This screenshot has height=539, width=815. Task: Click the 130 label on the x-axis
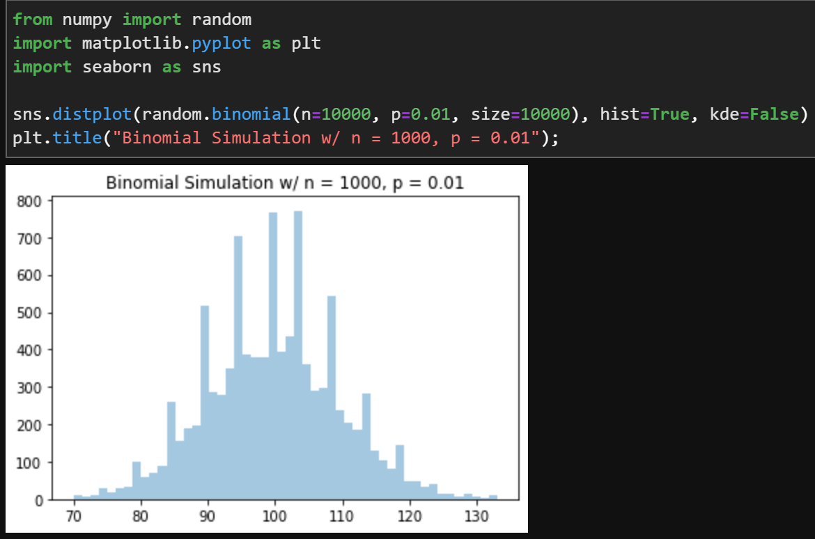(x=476, y=517)
